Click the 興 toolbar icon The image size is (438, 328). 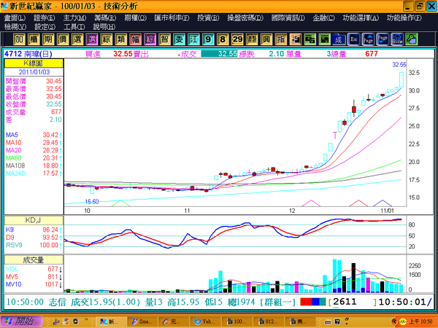[x=266, y=39]
